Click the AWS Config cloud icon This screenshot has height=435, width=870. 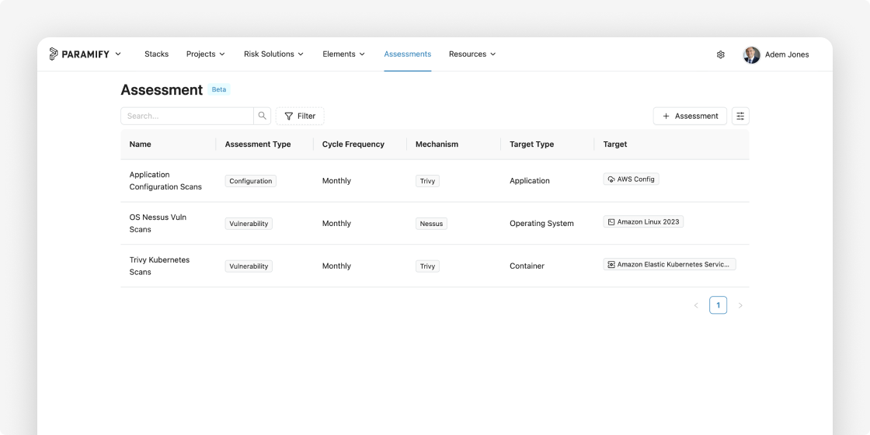coord(611,179)
